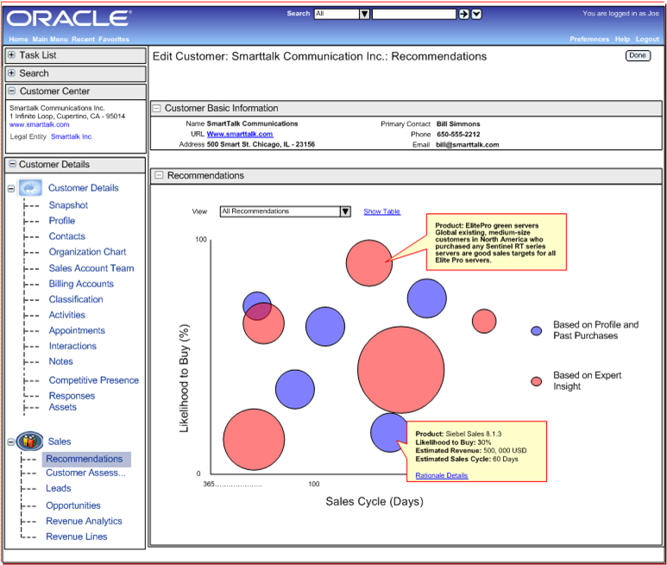
Task: Click the small red bubble near the legend
Action: coord(484,321)
